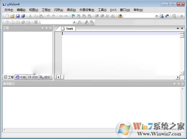Save all files with the stacked disks icon
Viewport: 187px width, 139px height.
(x=23, y=16)
